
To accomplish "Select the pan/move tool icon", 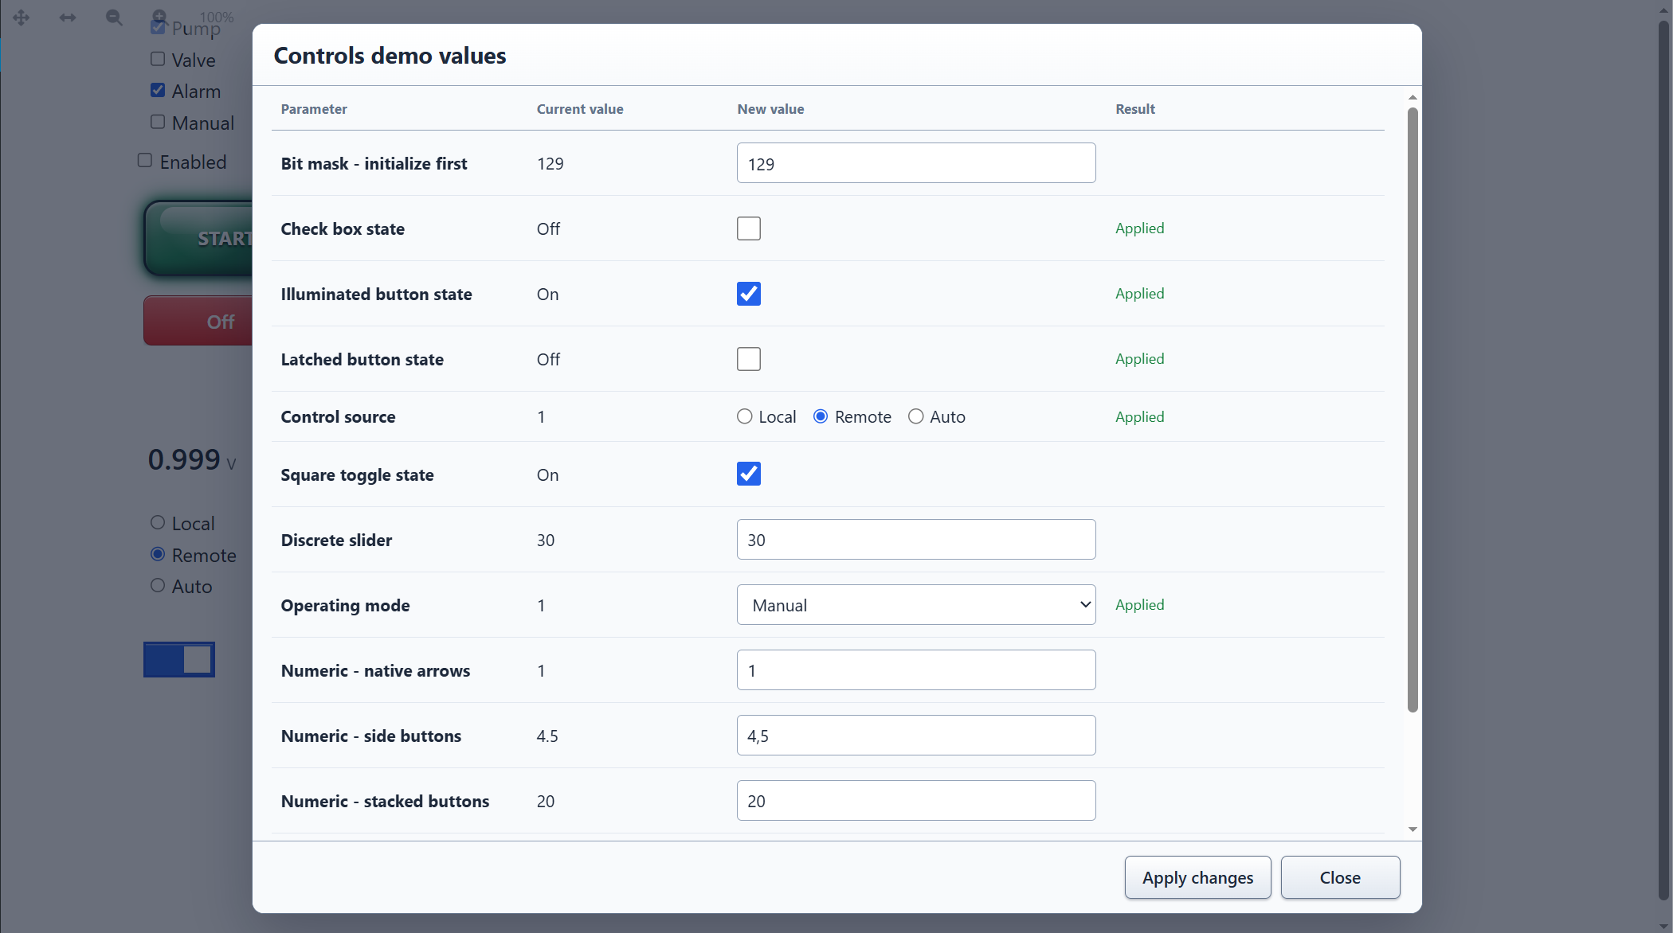I will coord(22,18).
